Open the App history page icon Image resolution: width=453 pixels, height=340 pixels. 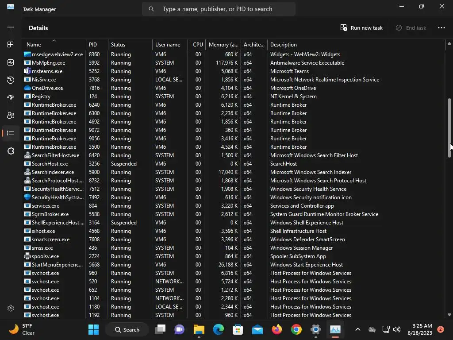click(11, 80)
